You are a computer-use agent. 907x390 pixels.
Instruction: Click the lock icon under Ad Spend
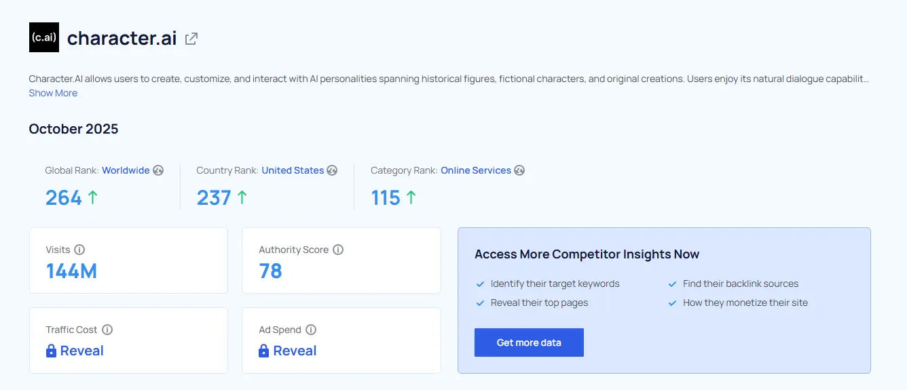pos(264,351)
